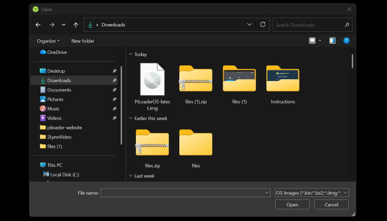The image size is (387, 221).
Task: Go up one folder level
Action: (76, 25)
